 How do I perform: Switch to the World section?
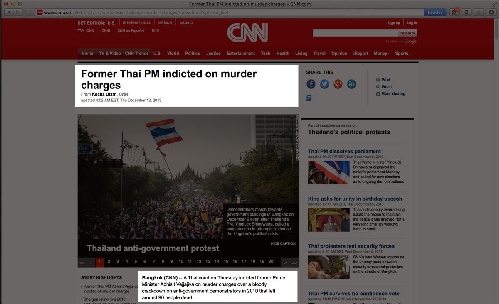[173, 54]
